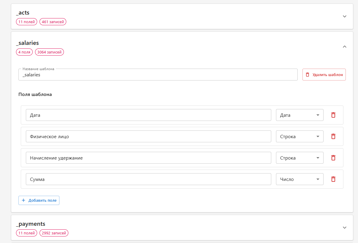Viewport: 358px width, 243px height.
Task: Open the Число type dropdown for Сумма
Action: click(300, 179)
